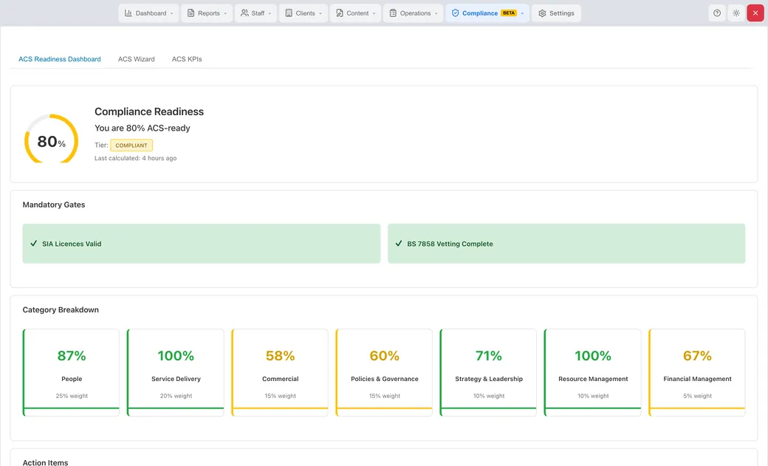Open the Operations menu label
The image size is (768, 466).
(x=415, y=13)
